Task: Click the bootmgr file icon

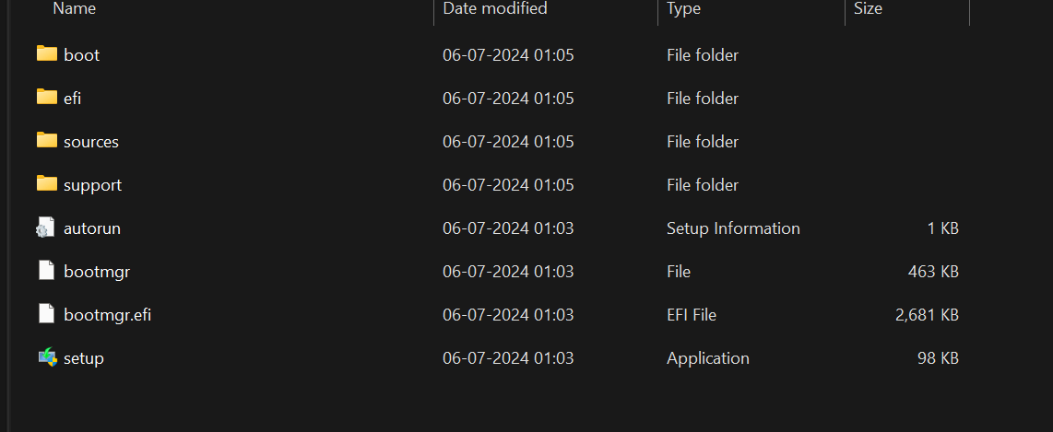Action: tap(46, 270)
